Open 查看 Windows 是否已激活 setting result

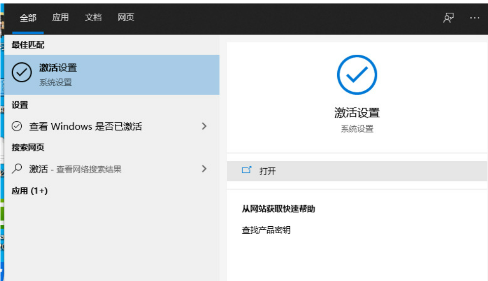tap(85, 127)
